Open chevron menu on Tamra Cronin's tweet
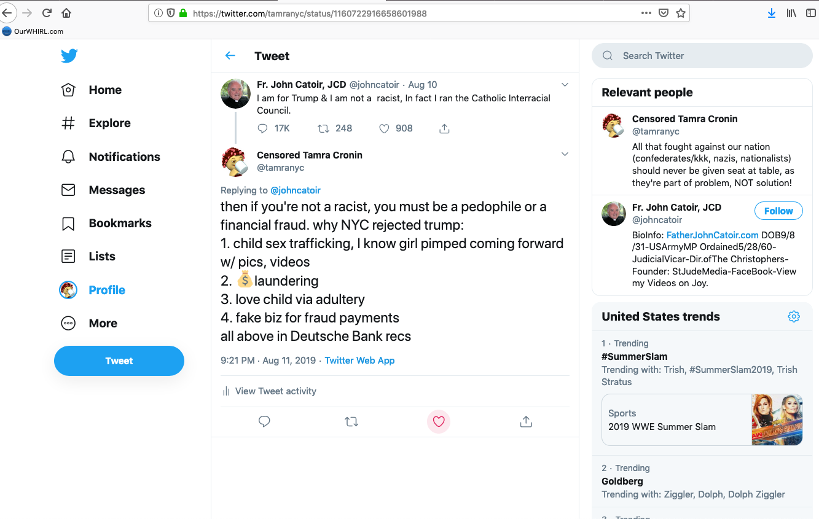The height and width of the screenshot is (519, 819). click(565, 154)
